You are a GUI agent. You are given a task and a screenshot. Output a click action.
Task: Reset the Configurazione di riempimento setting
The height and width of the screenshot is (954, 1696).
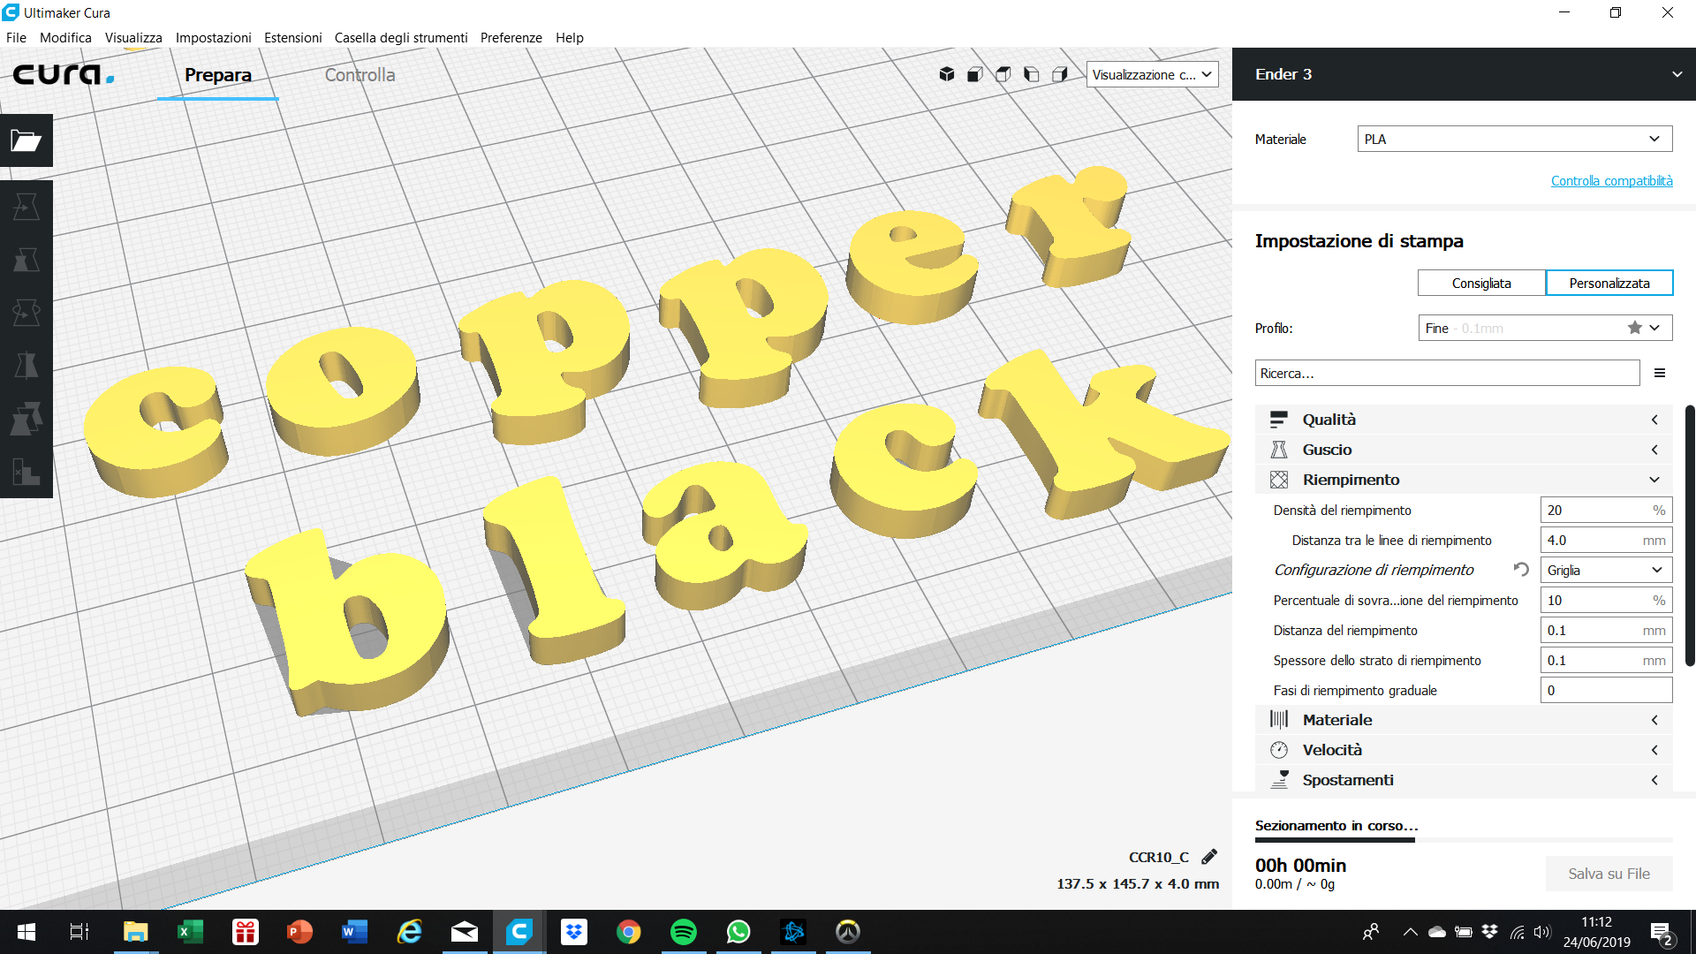pos(1521,570)
